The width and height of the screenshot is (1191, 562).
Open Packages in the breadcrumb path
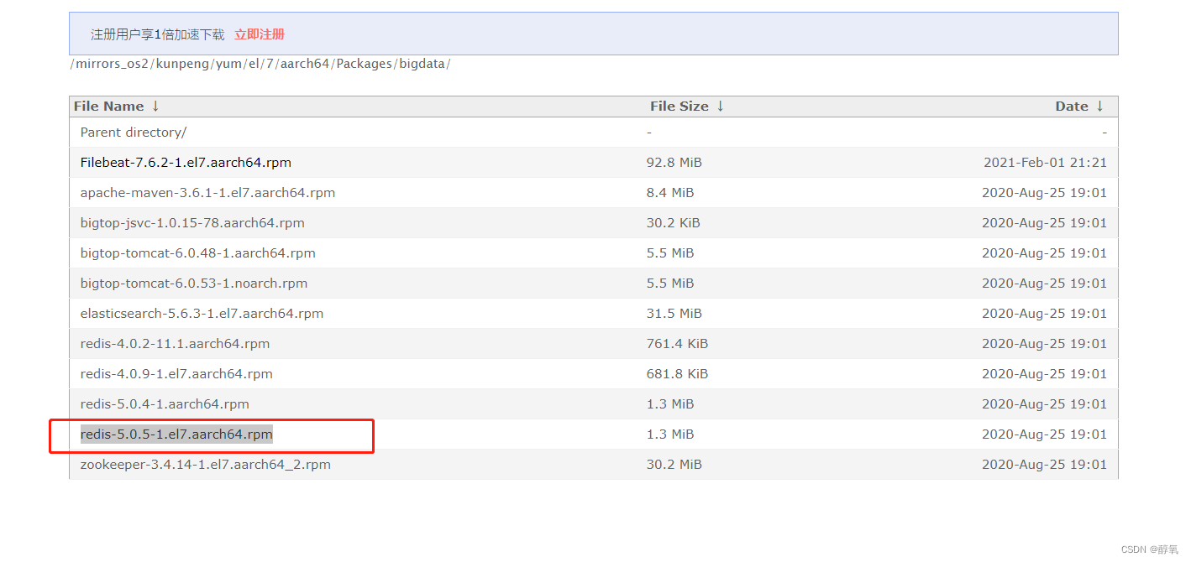coord(365,64)
